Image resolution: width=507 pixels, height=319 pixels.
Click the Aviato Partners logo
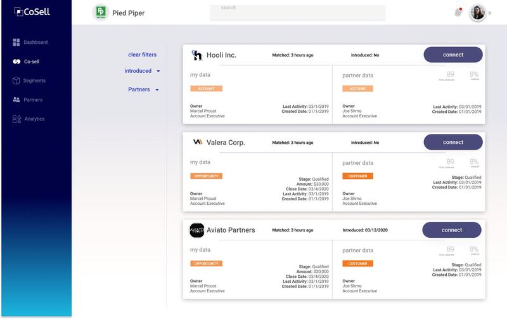197,230
